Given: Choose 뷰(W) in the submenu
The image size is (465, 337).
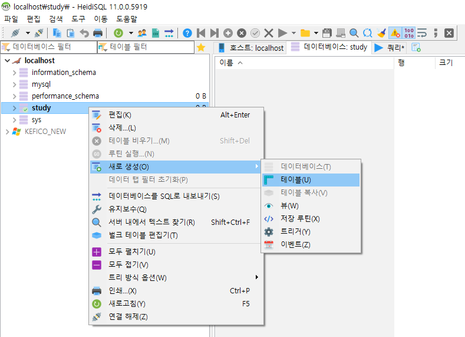Looking at the screenshot, I should [311, 206].
